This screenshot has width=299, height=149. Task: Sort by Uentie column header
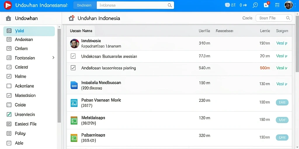pyautogui.click(x=265, y=31)
